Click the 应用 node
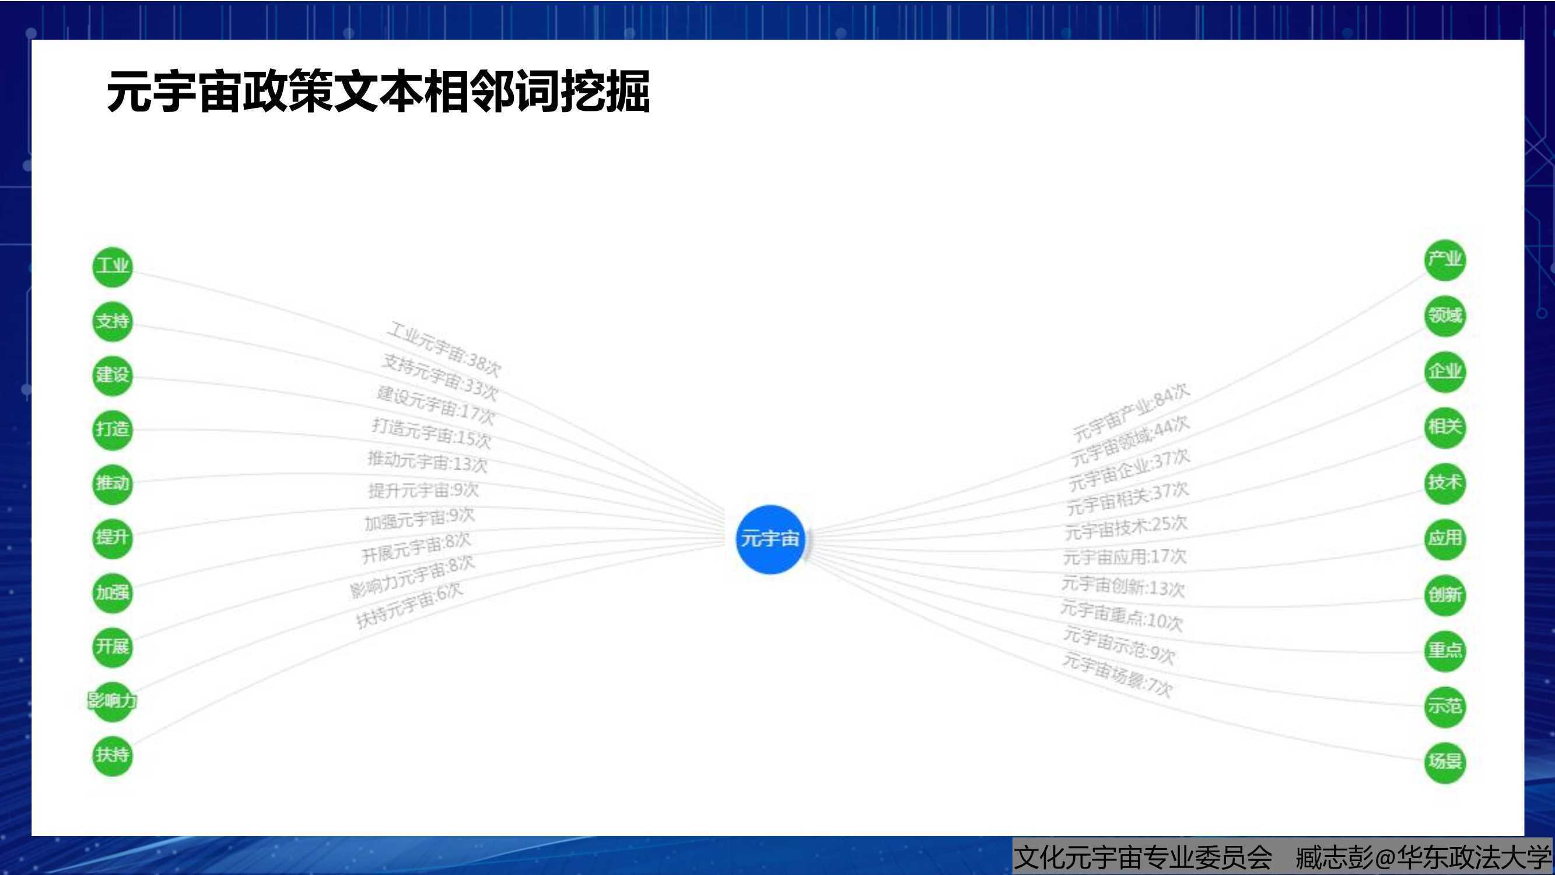The image size is (1555, 875). click(x=1445, y=538)
